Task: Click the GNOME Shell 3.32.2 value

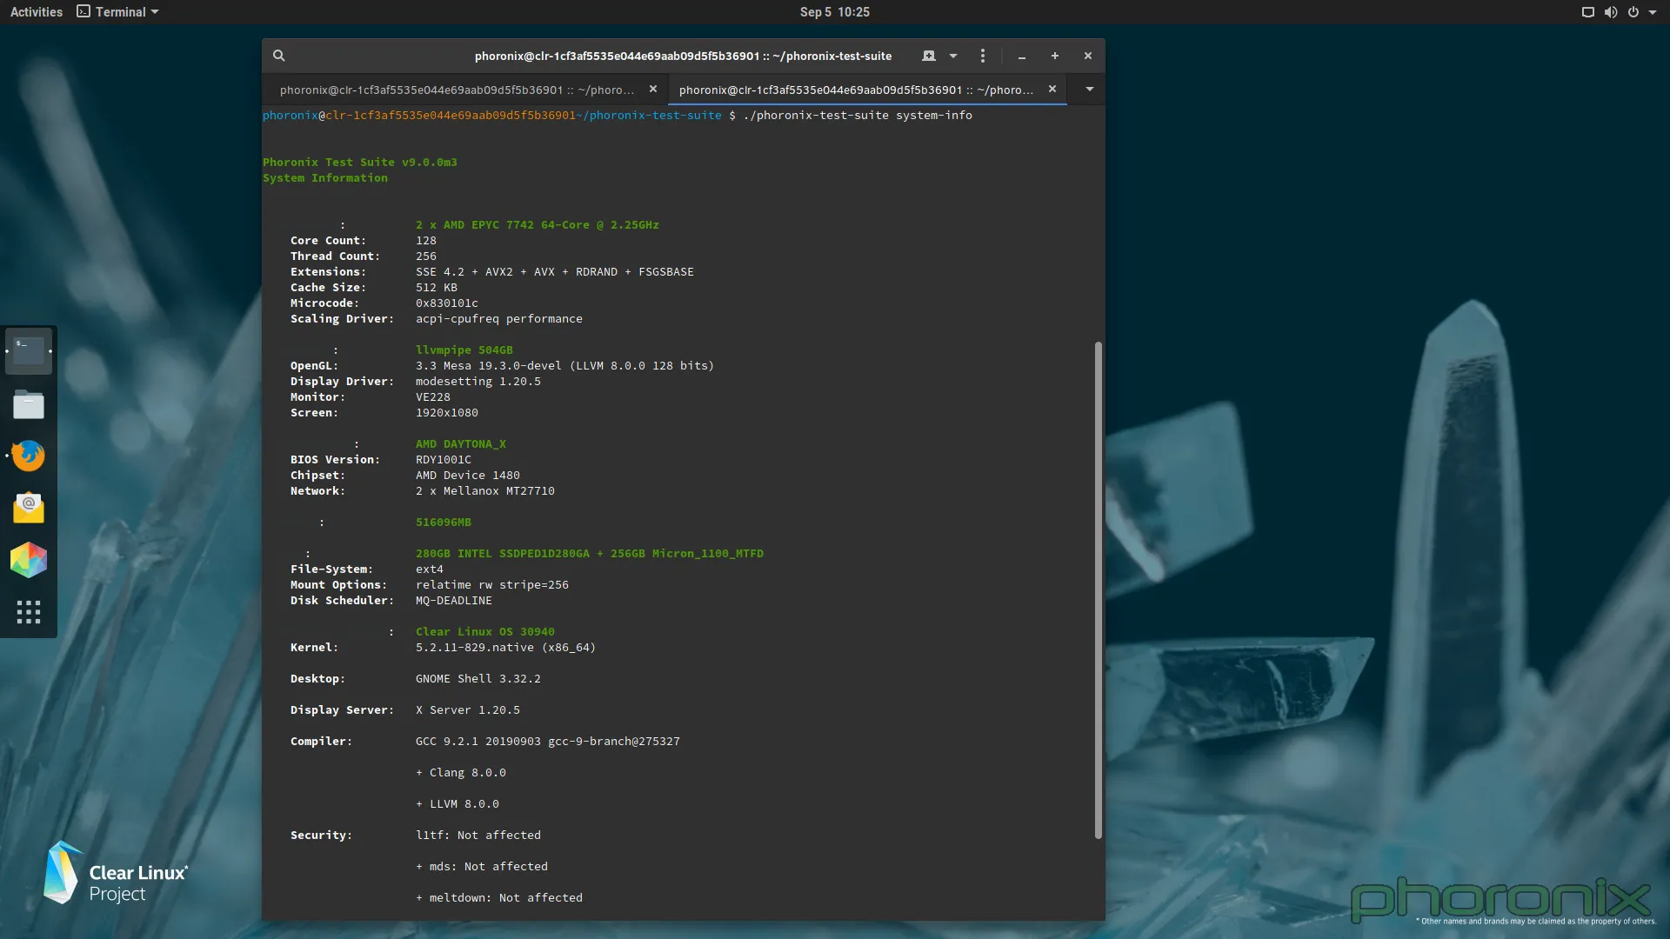Action: pos(478,679)
